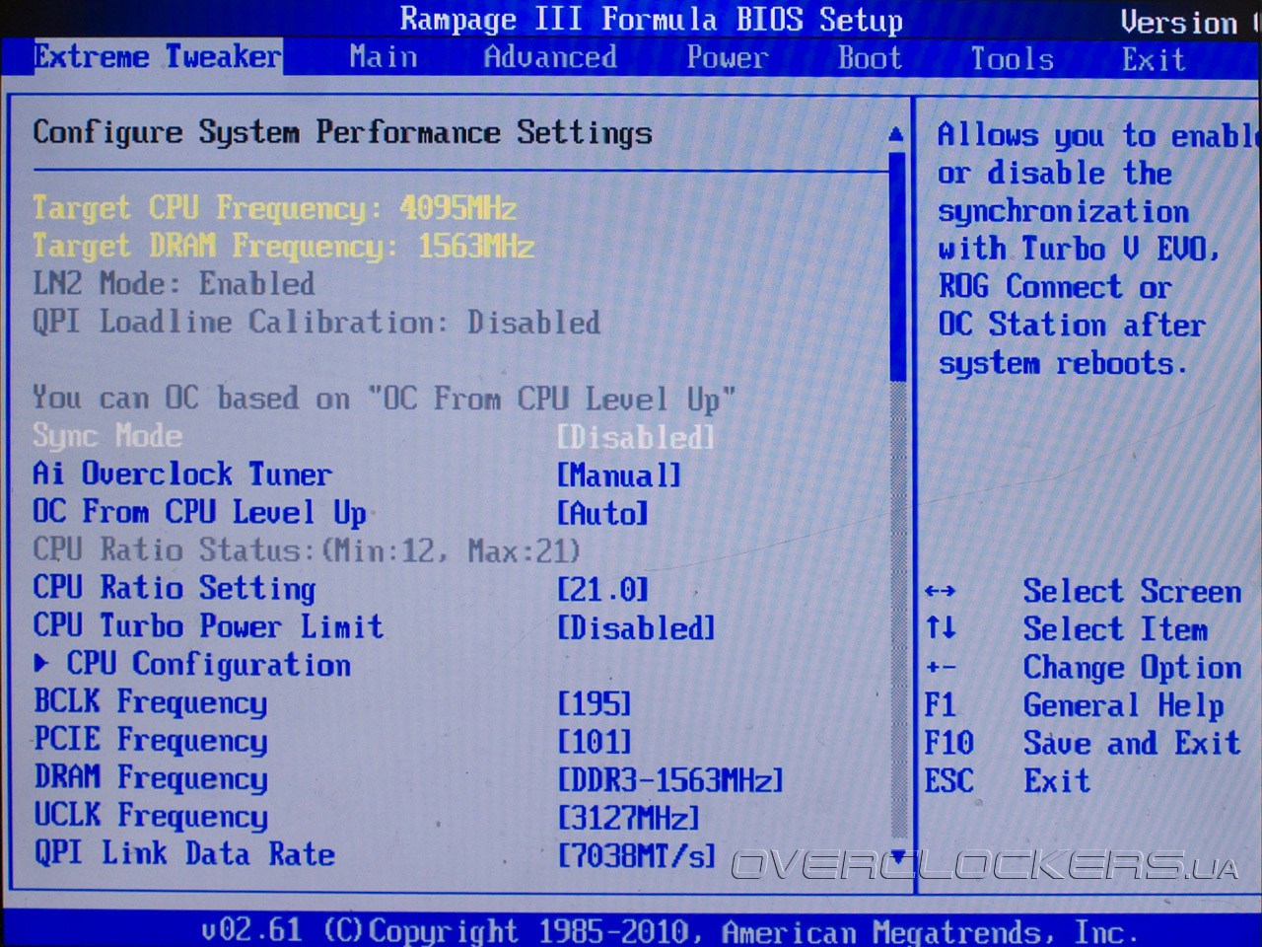Screen dimensions: 1262x947
Task: Select the Exit tab
Action: coord(1153,60)
